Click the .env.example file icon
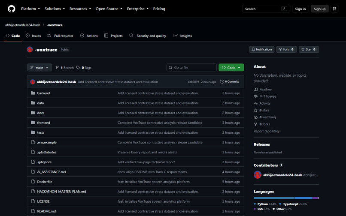 click(33, 142)
